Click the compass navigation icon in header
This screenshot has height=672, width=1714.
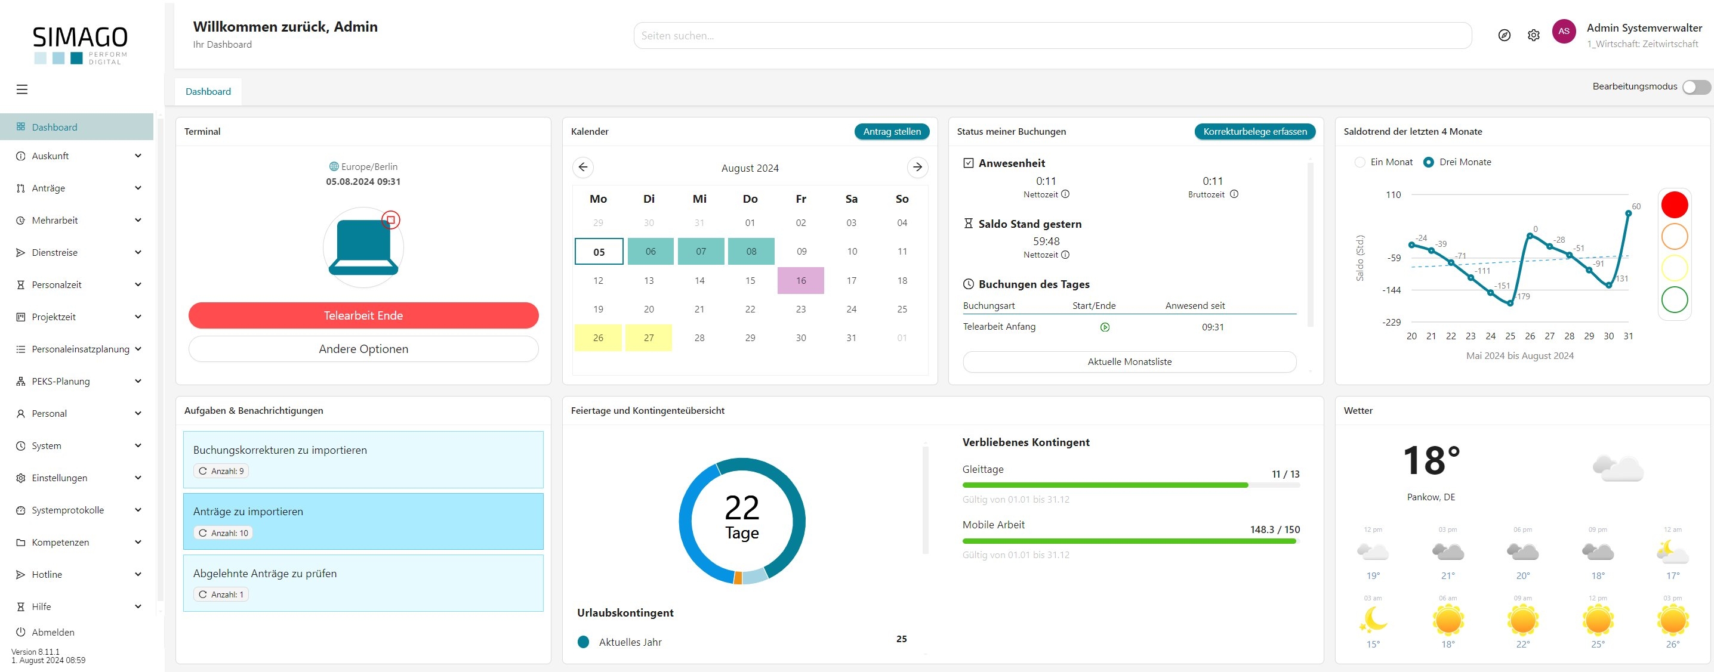point(1504,35)
